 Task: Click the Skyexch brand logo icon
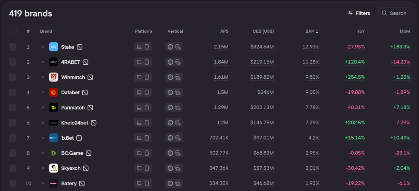pyautogui.click(x=54, y=168)
